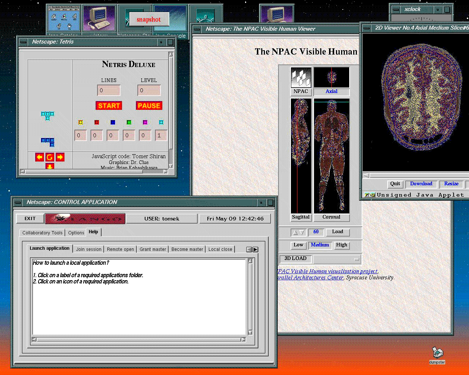Switch to Options tab
469x375 pixels.
pyautogui.click(x=76, y=233)
